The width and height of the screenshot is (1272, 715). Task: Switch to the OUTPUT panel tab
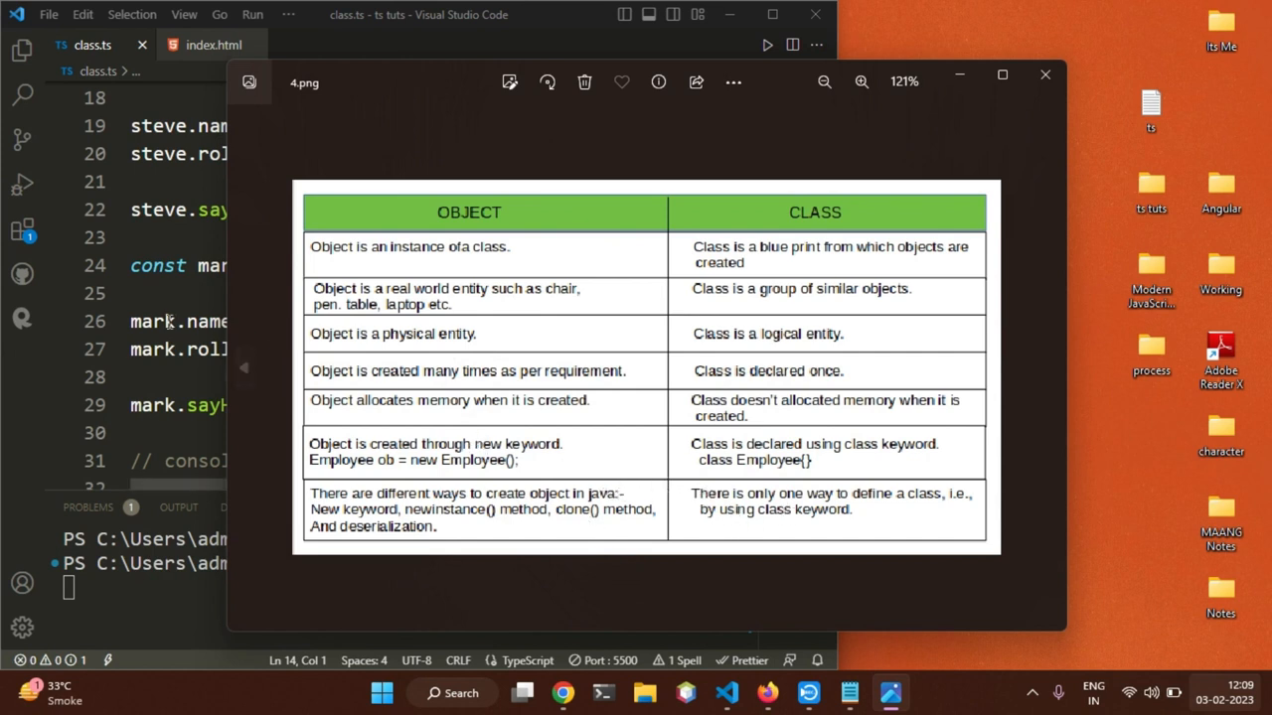tap(179, 507)
